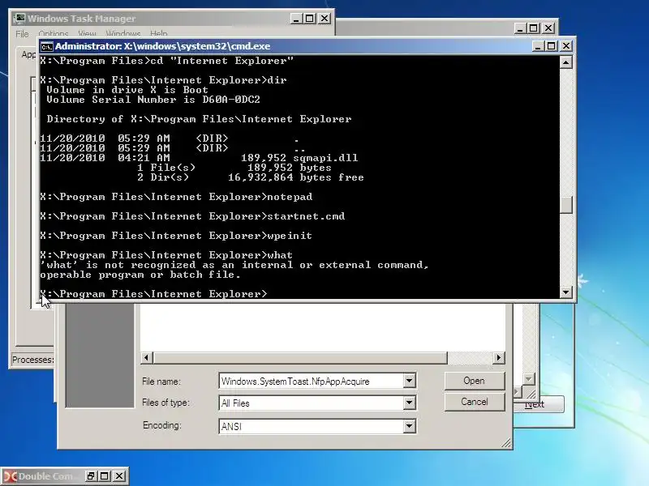649x486 pixels.
Task: Maximize the Double Commander minimized window
Action: [105, 476]
